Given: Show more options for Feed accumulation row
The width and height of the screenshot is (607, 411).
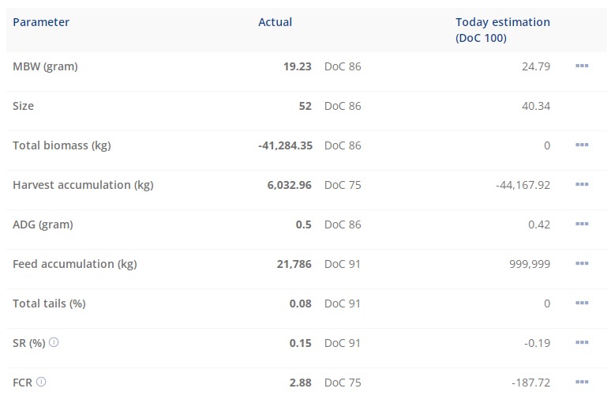Looking at the screenshot, I should pyautogui.click(x=583, y=264).
